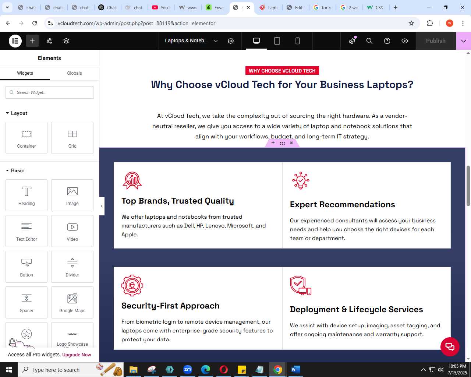Viewport: 471px width, 377px height.
Task: Open the browser tab search dropdown
Action: (x=7, y=7)
